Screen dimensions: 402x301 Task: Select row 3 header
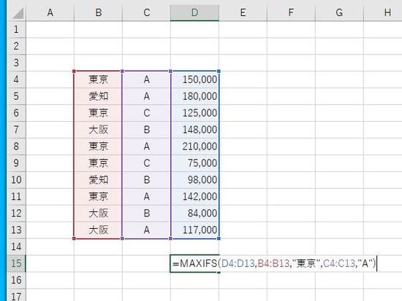(x=16, y=63)
